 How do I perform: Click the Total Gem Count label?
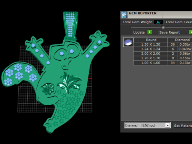pos(178,22)
